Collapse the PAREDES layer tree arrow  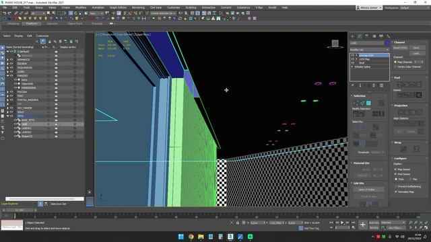(7, 76)
